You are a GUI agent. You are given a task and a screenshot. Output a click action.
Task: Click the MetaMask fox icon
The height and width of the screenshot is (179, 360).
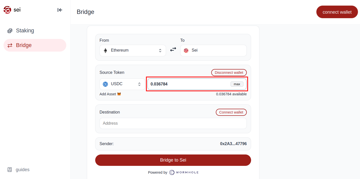coord(119,94)
